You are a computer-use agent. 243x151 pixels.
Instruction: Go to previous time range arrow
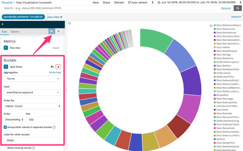click(x=153, y=2)
